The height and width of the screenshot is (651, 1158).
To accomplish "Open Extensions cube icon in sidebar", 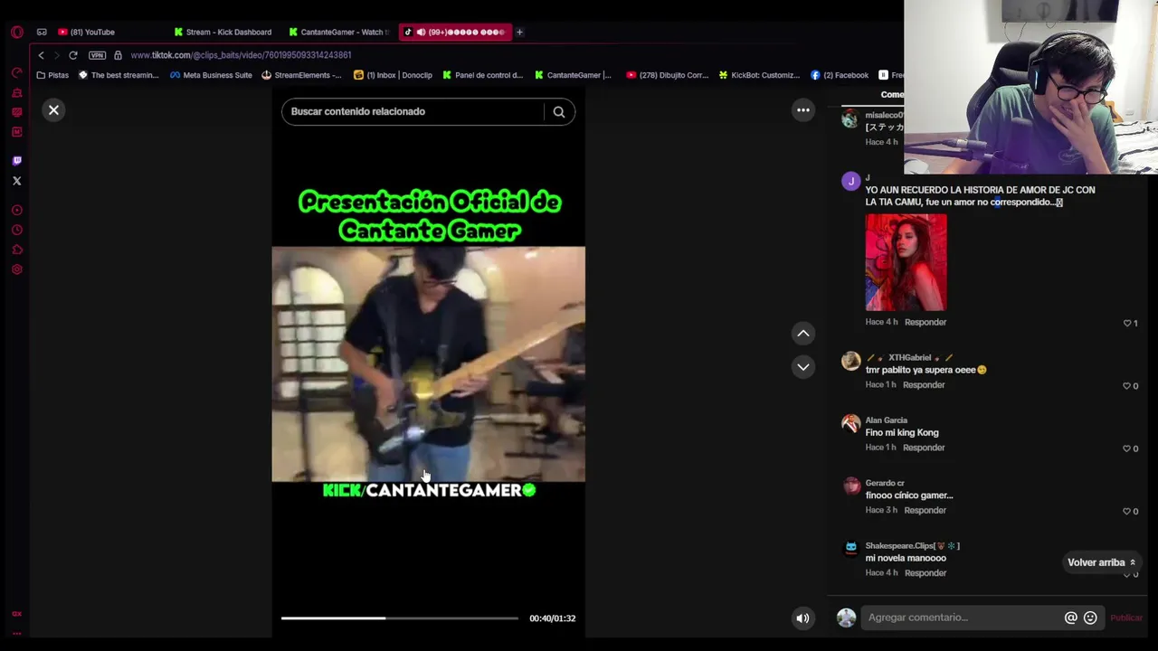I will 16,250.
